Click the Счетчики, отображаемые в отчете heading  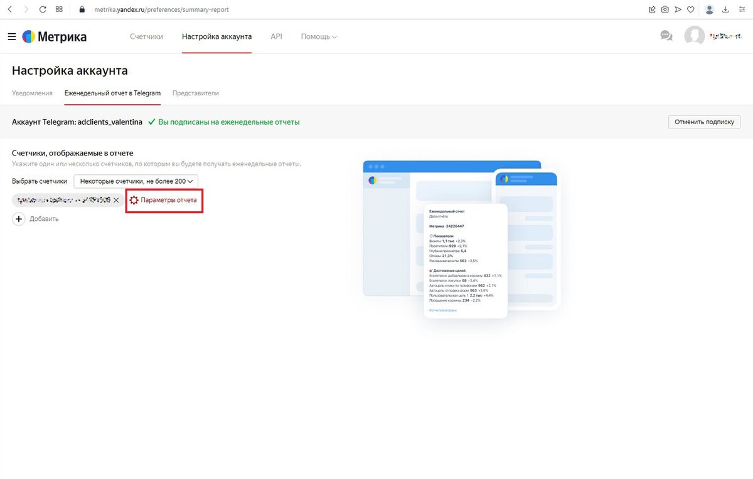pos(73,153)
